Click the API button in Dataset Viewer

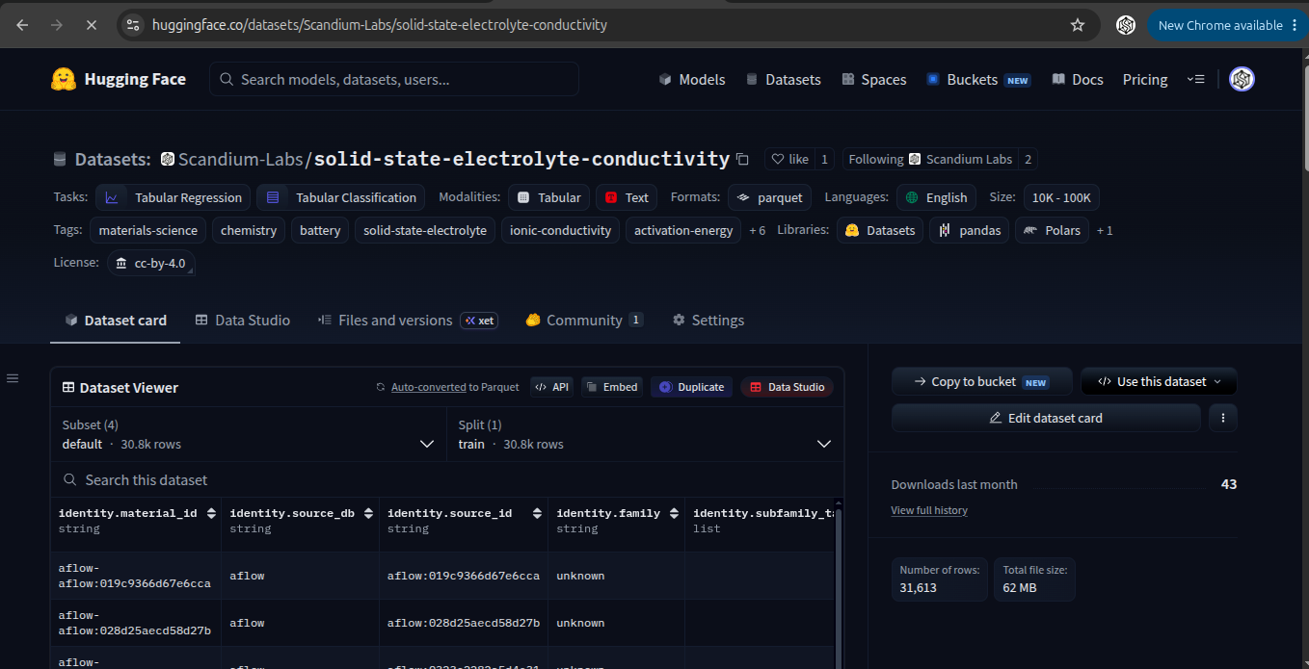pos(551,387)
